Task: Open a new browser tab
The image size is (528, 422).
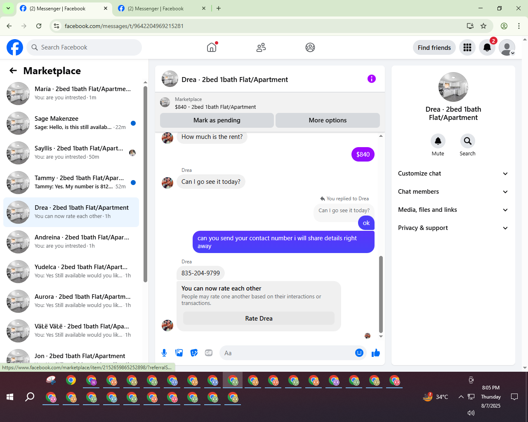Action: click(x=219, y=8)
